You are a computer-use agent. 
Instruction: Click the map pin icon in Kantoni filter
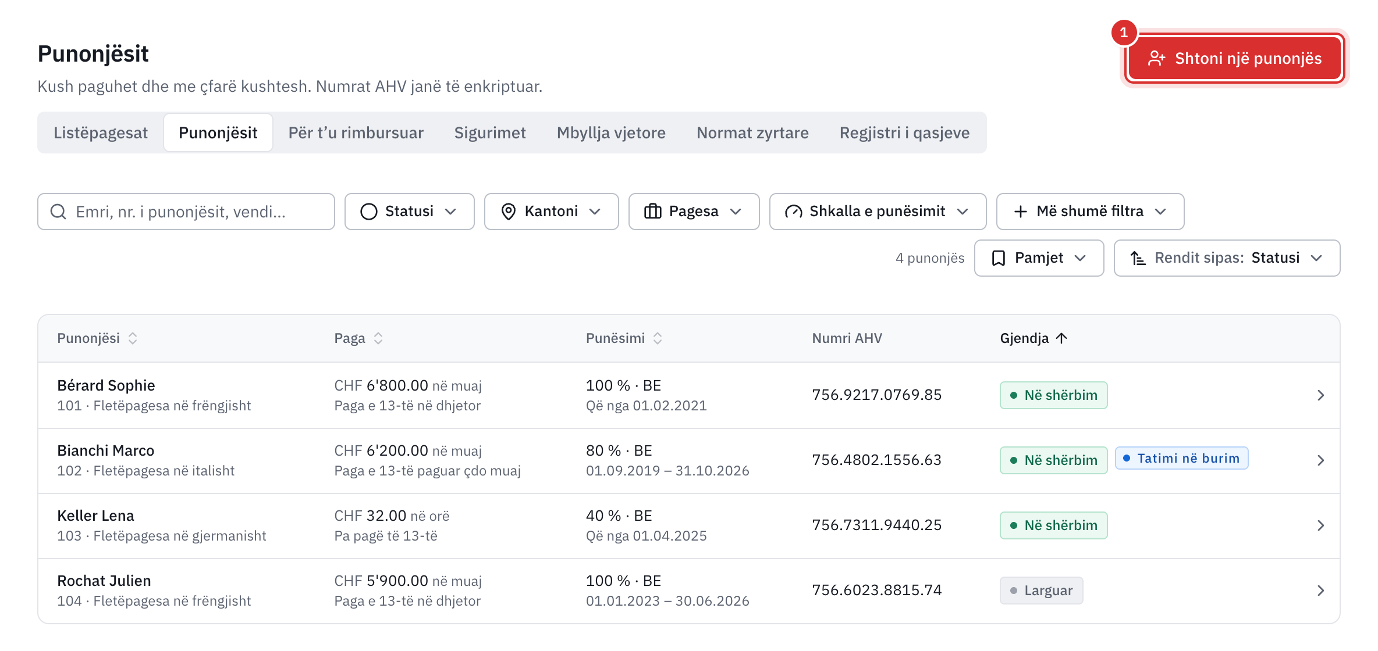click(x=509, y=212)
